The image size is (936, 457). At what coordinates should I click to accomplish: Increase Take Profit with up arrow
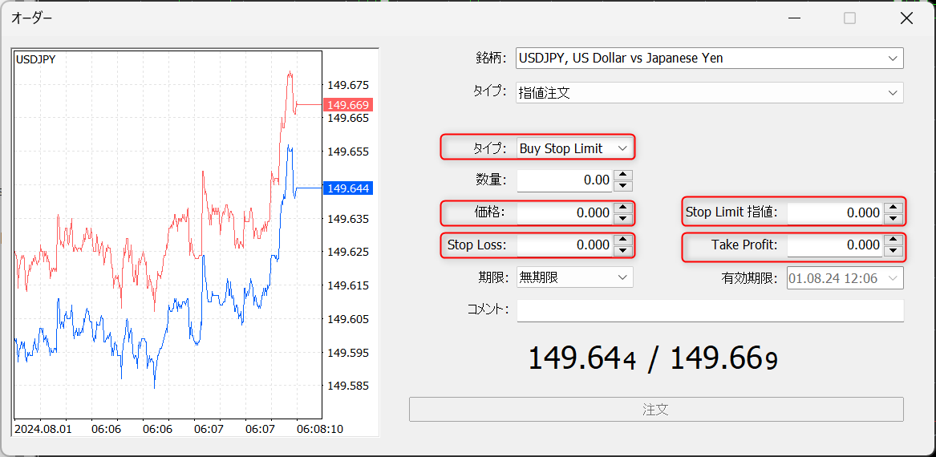coord(893,240)
